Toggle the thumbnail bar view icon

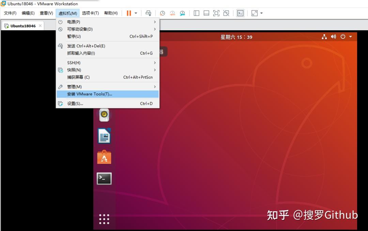pos(206,13)
